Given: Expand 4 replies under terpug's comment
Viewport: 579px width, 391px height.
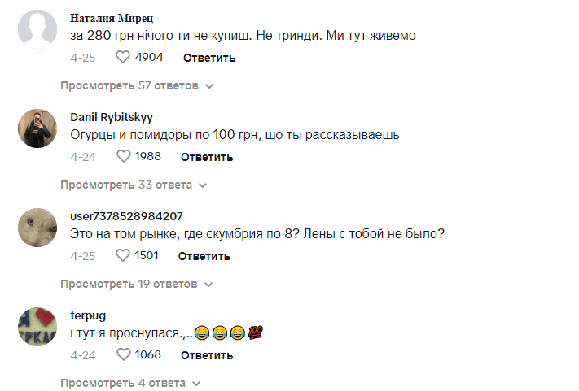Looking at the screenshot, I should click(x=130, y=383).
